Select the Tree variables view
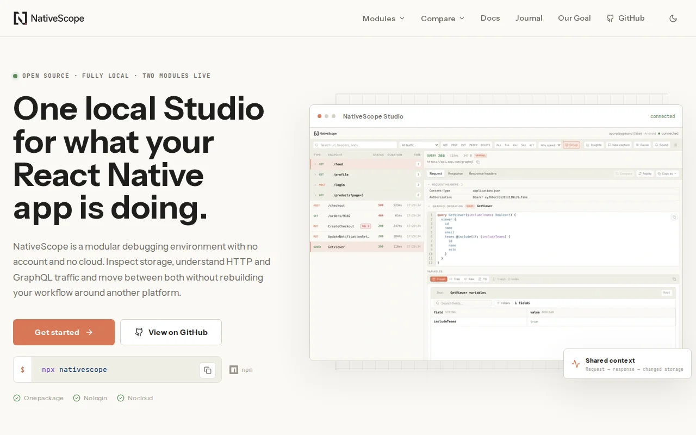 coord(455,279)
